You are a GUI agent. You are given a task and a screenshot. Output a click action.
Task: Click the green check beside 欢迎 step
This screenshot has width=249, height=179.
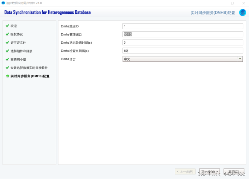[7, 26]
